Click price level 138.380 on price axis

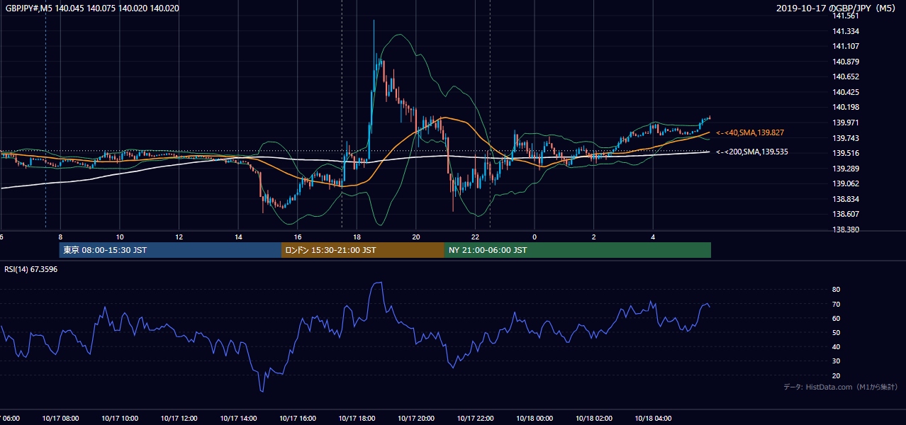[x=846, y=229]
